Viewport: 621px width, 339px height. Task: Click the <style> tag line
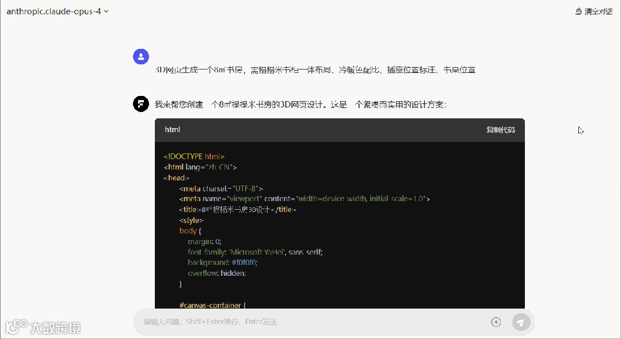[191, 220]
